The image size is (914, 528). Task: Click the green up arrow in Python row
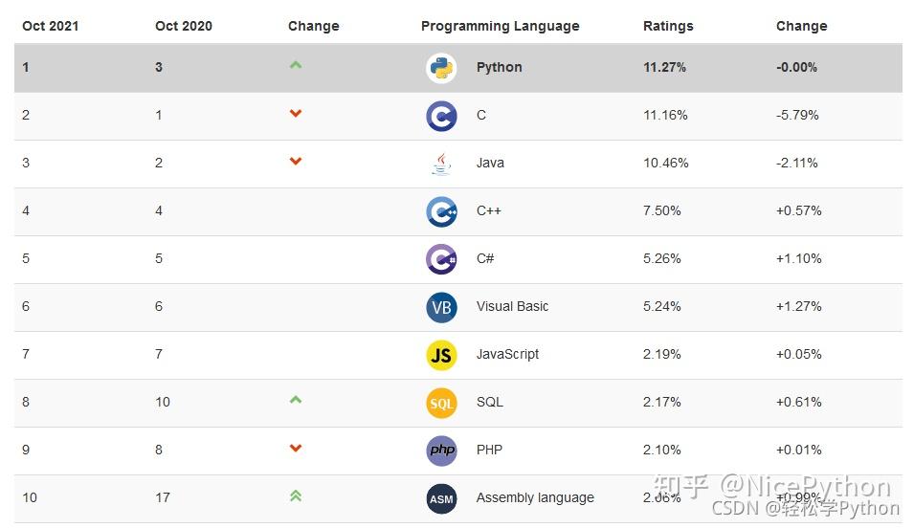(x=296, y=65)
